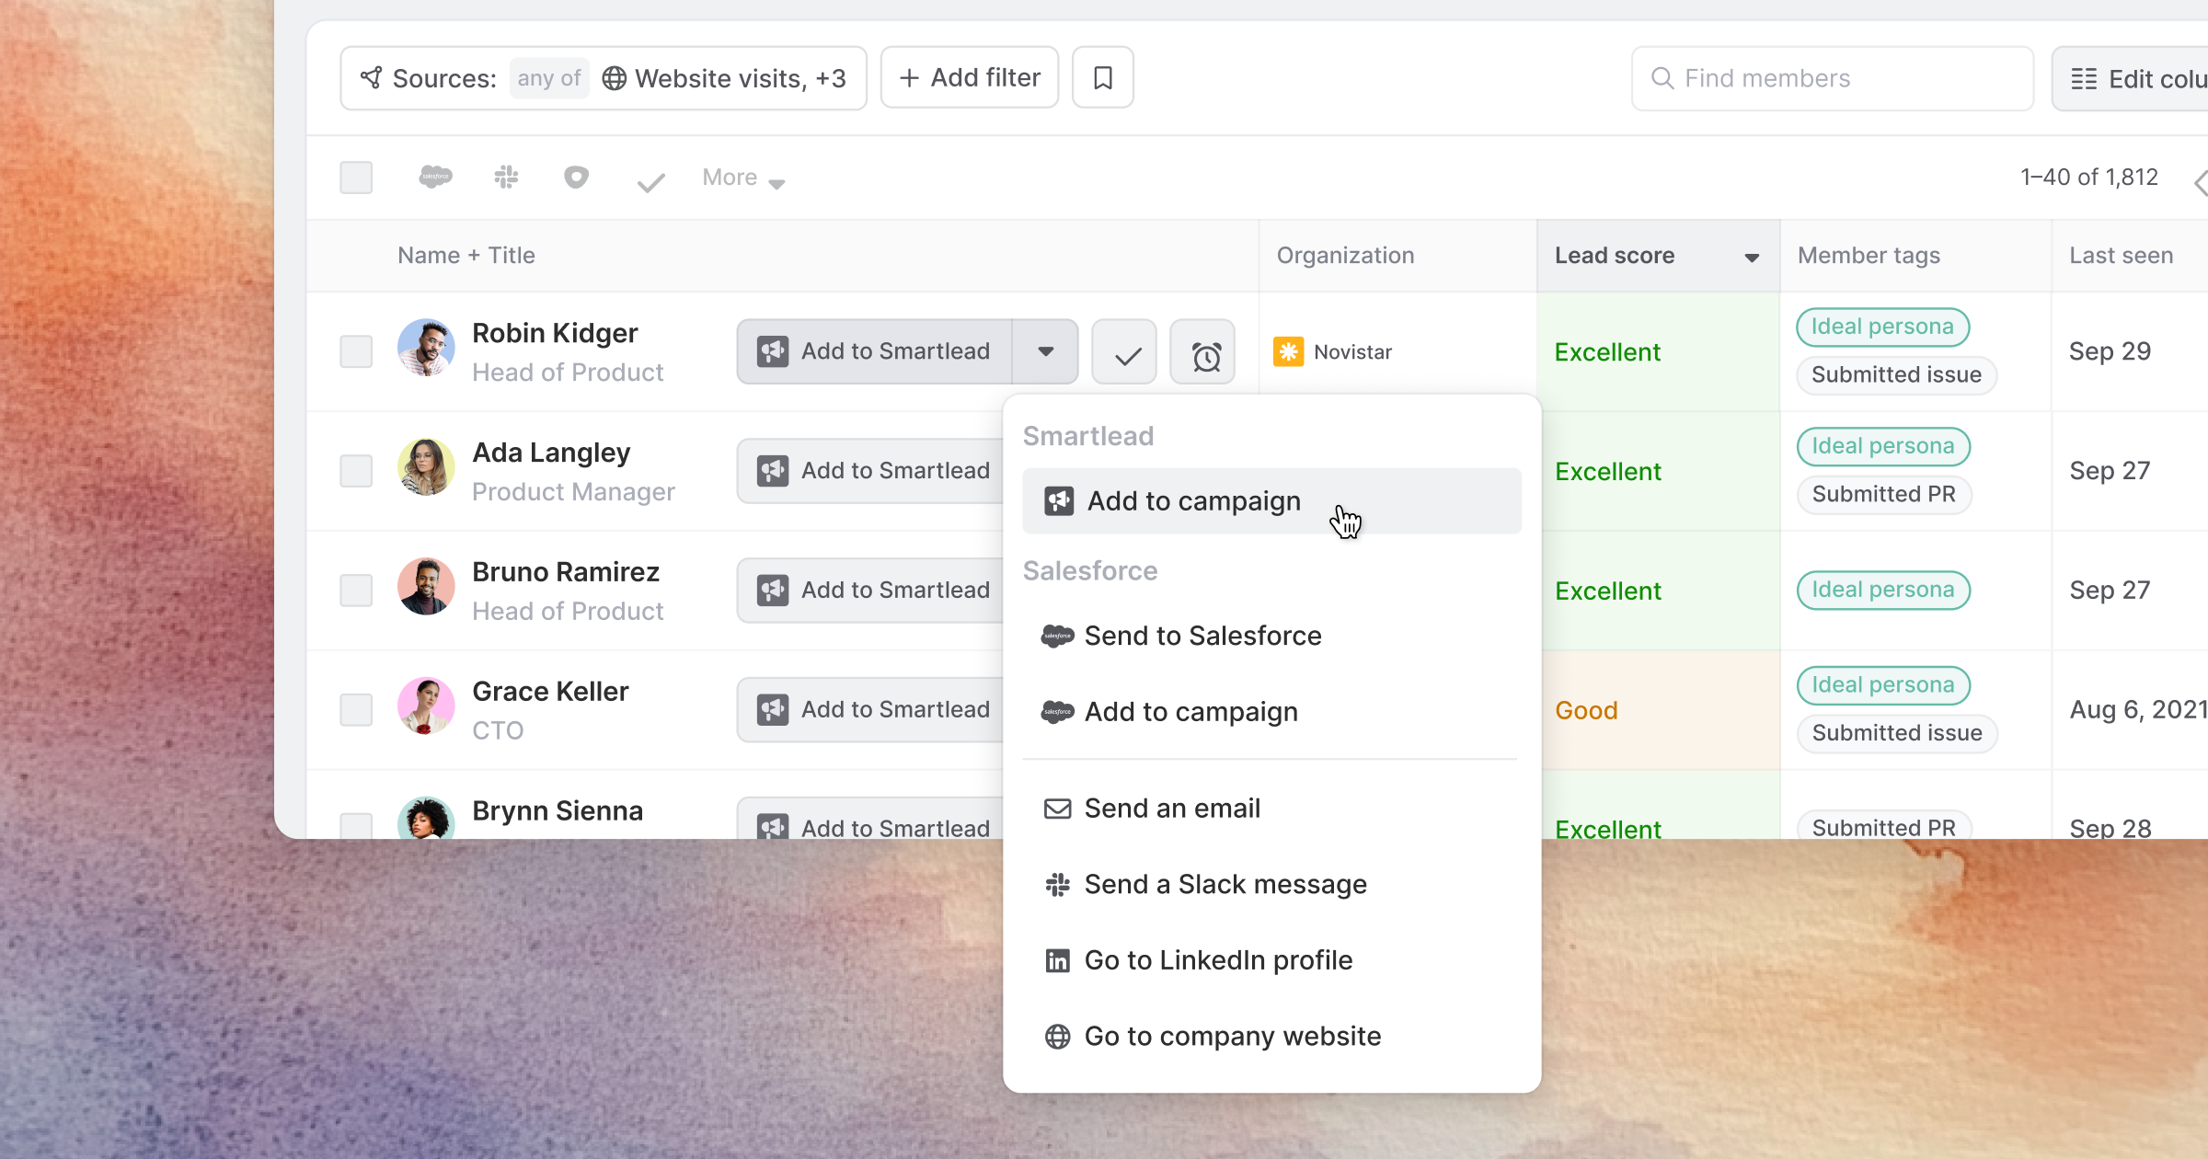Click the Novistar organization logo icon
Screen dimensions: 2208x1159
pyautogui.click(x=1288, y=351)
